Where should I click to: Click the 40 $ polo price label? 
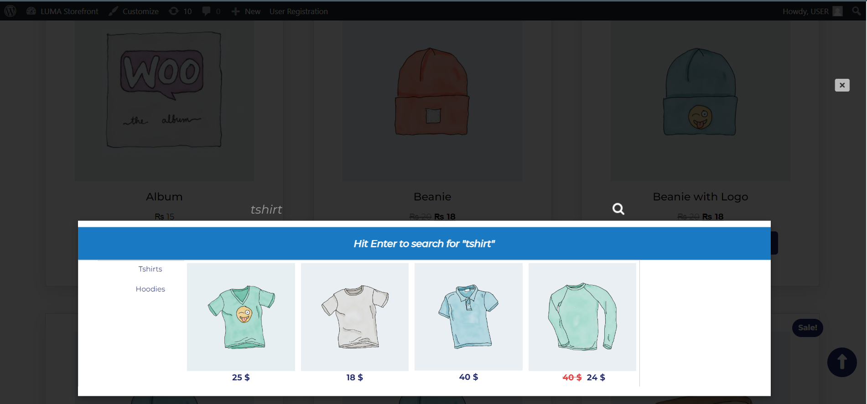click(468, 377)
